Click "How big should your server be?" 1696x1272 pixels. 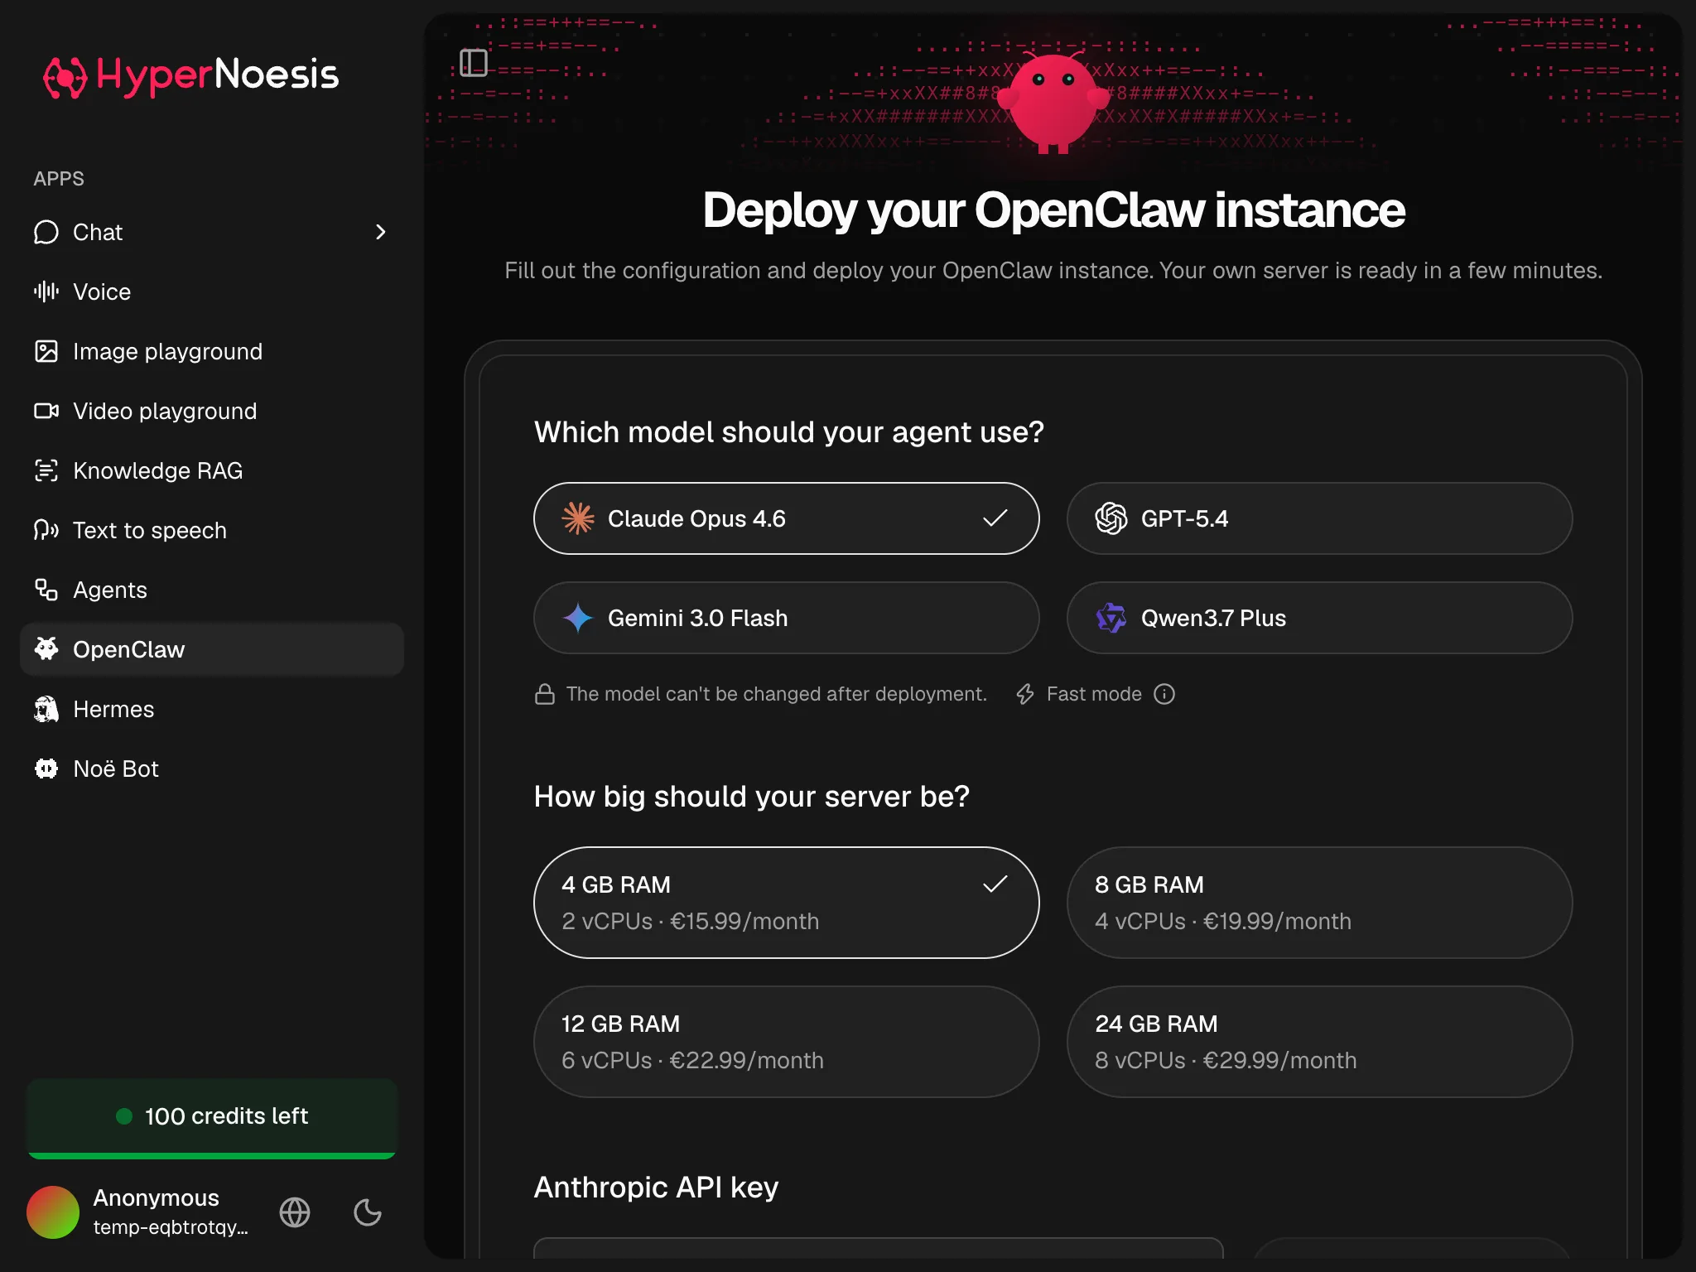click(x=751, y=797)
